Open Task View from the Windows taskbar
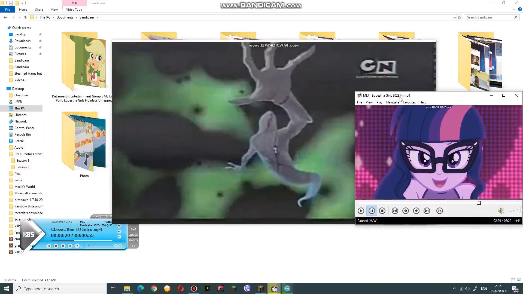 tap(113, 289)
